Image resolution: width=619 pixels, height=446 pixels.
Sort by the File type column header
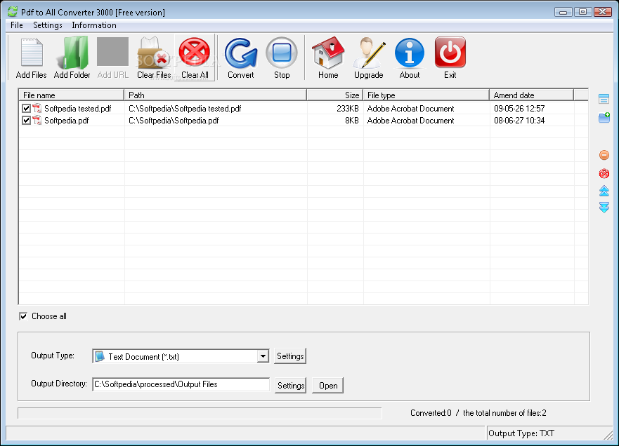426,95
